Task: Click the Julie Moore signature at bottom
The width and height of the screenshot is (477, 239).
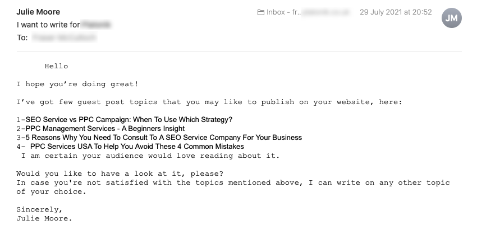Action: coord(44,218)
